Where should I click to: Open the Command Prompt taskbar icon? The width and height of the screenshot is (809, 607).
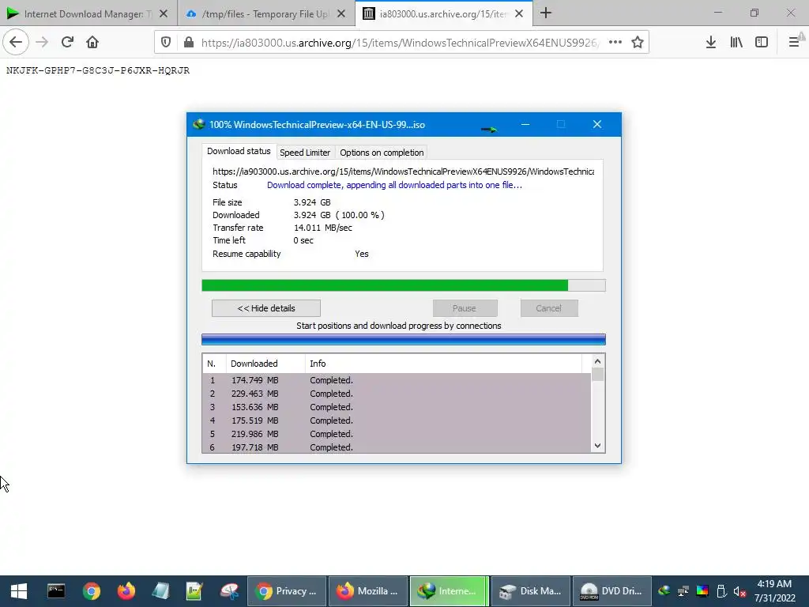pyautogui.click(x=56, y=591)
